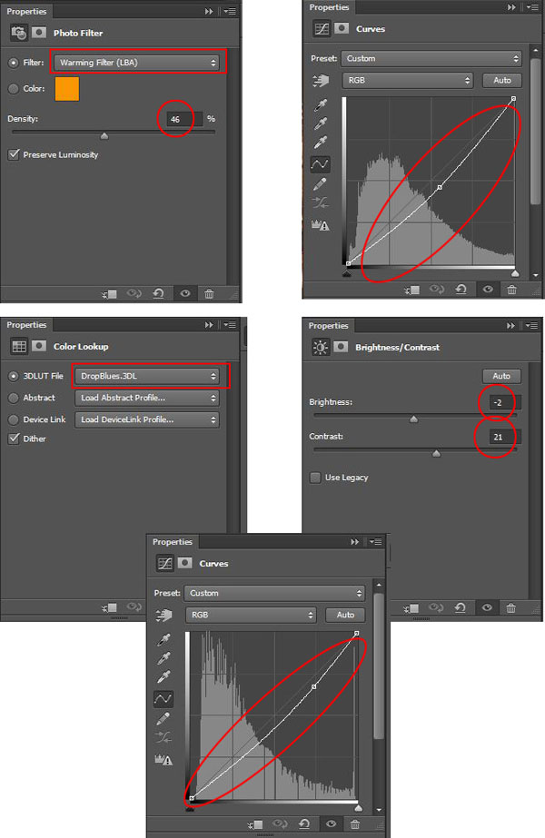Click smooth curve values icon in upper Curves panel
This screenshot has height=838, width=545.
pyautogui.click(x=321, y=203)
